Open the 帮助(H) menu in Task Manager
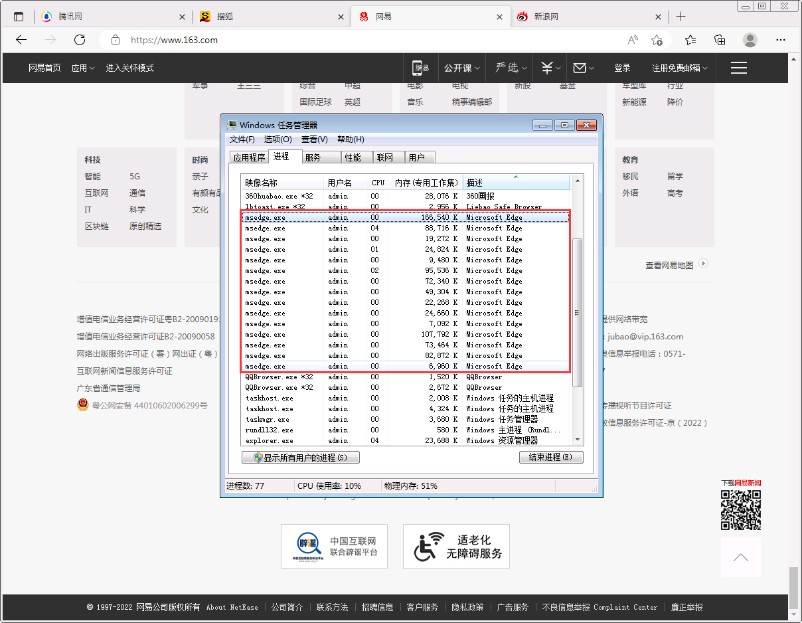This screenshot has width=802, height=623. [x=351, y=139]
